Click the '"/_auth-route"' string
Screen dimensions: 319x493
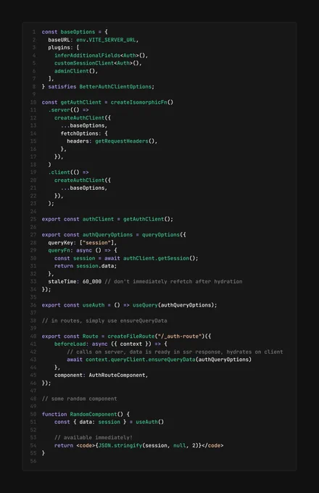point(180,336)
